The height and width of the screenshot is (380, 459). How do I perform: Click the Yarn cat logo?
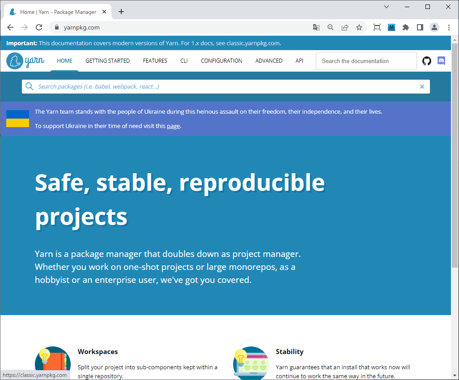[25, 60]
